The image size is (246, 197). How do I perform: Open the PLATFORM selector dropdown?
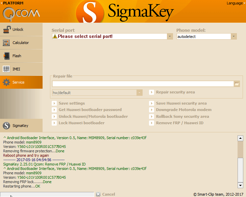pos(12,3)
